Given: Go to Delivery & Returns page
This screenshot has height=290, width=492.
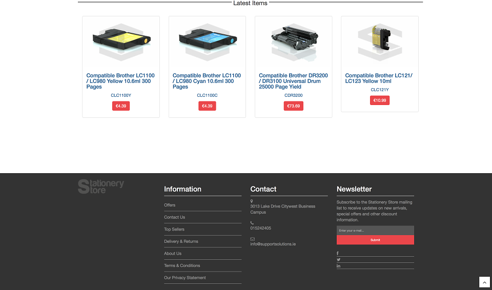Looking at the screenshot, I should tap(181, 241).
